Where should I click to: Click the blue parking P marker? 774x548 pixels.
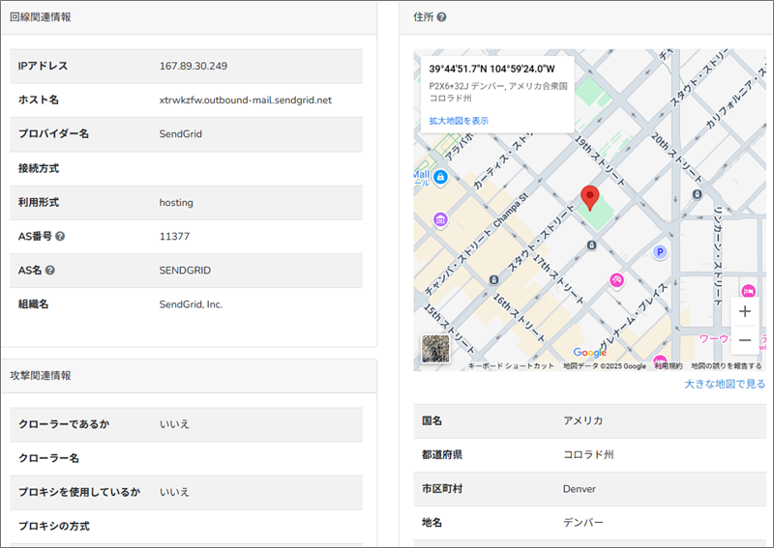(x=660, y=252)
